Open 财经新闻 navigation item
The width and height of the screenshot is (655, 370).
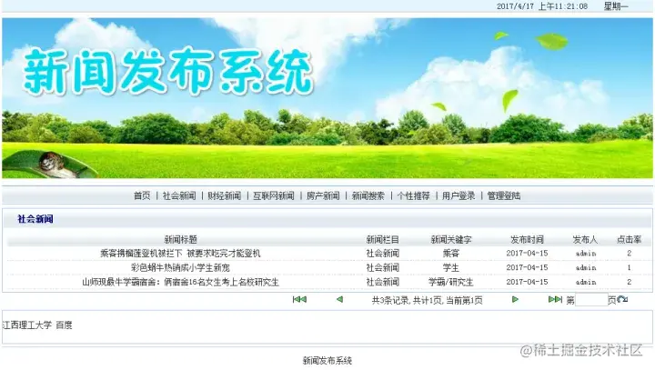click(x=225, y=195)
